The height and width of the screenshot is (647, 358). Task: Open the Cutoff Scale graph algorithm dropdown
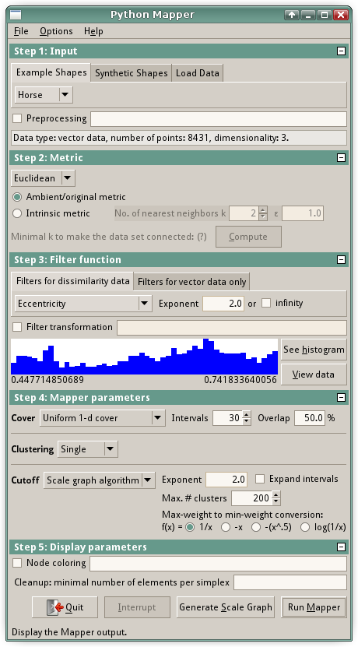coord(100,480)
